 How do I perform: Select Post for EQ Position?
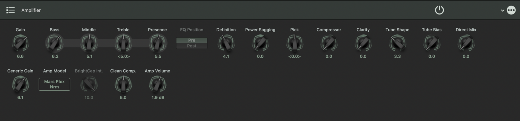coord(192,46)
